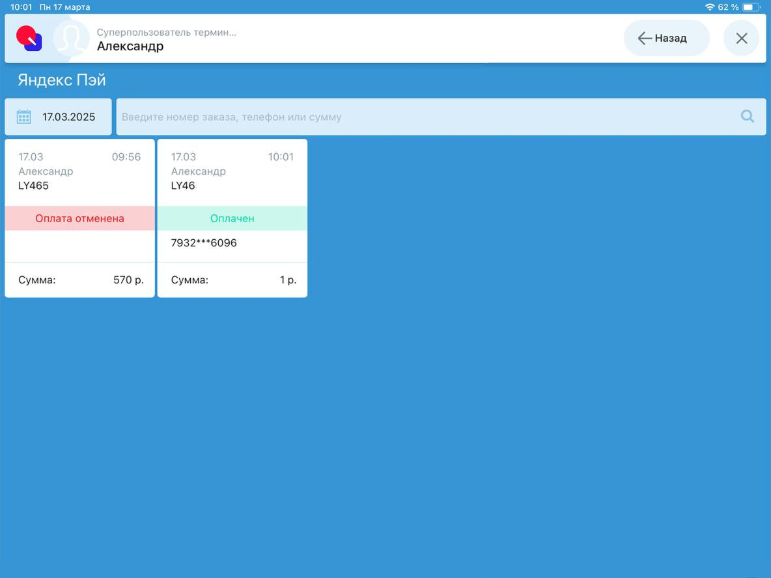Image resolution: width=771 pixels, height=578 pixels.
Task: Close the Яндекс Пэй screen with X
Action: pyautogui.click(x=742, y=38)
